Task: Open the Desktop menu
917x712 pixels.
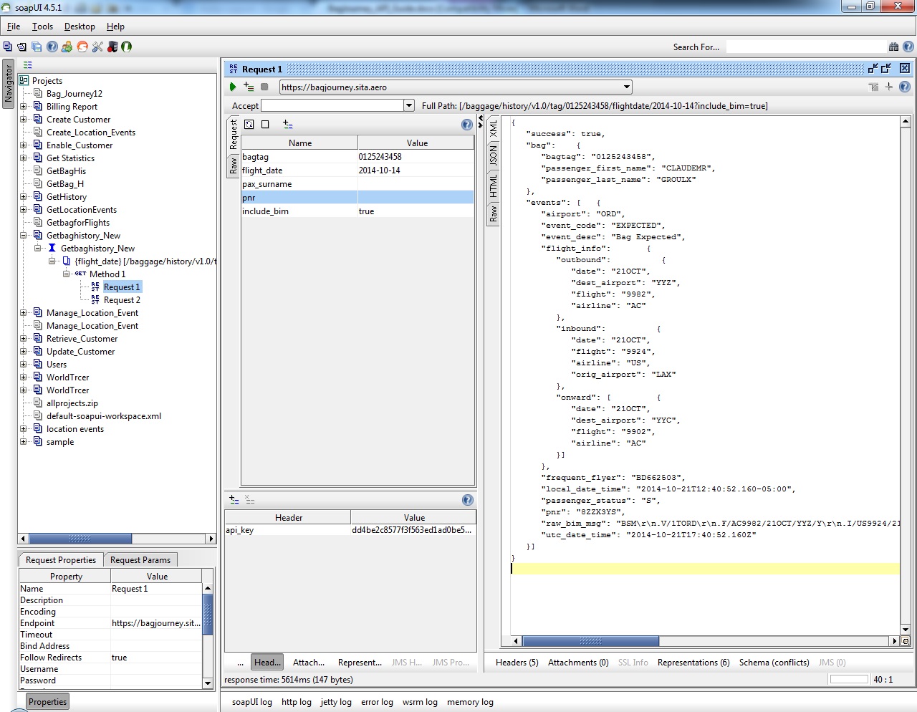Action: click(80, 27)
